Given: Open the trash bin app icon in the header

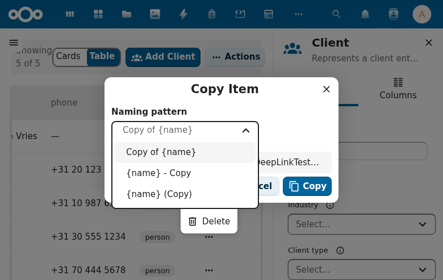Looking at the screenshot, I should coord(212,14).
